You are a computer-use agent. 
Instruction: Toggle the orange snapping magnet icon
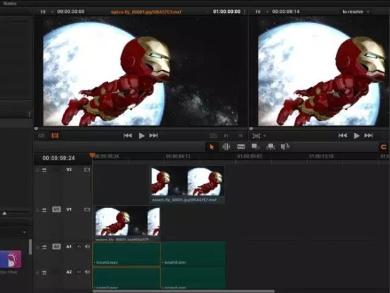click(x=384, y=146)
